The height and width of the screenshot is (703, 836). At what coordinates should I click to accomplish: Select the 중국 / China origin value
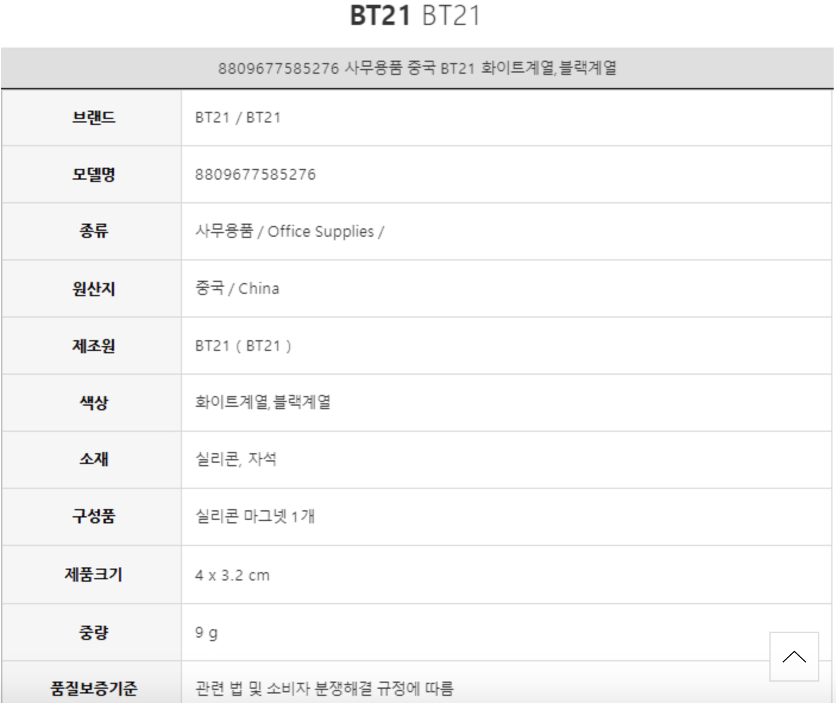237,288
